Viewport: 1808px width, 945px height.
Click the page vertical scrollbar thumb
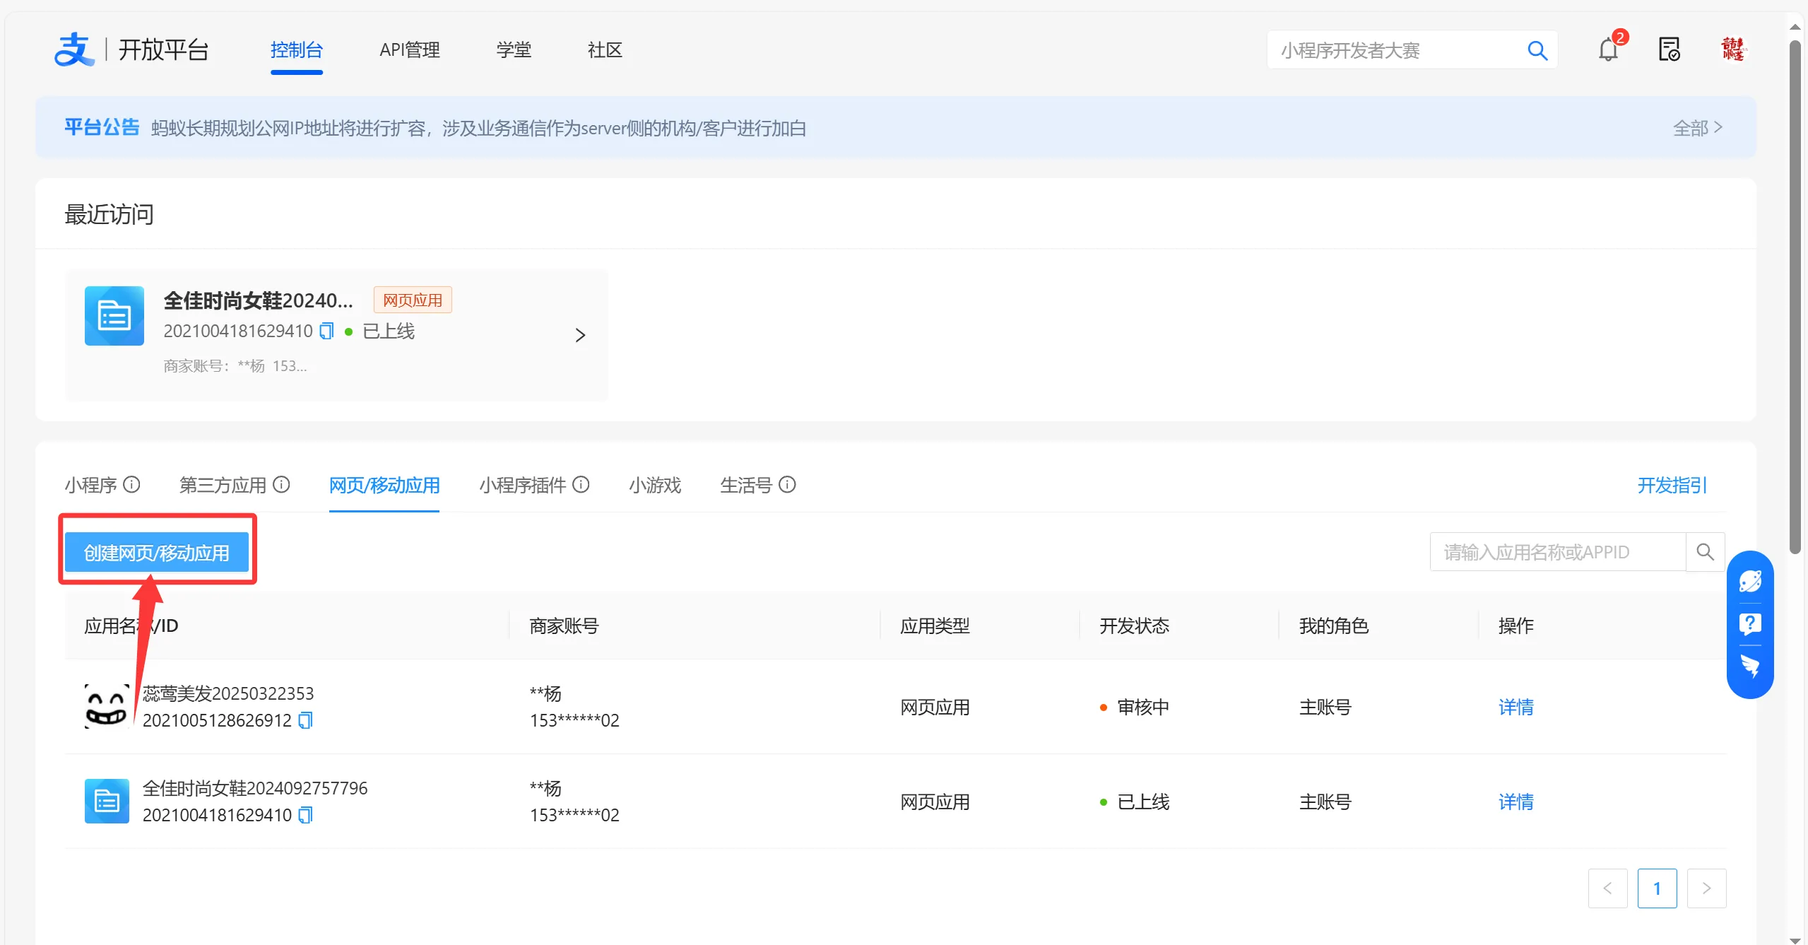1795,297
